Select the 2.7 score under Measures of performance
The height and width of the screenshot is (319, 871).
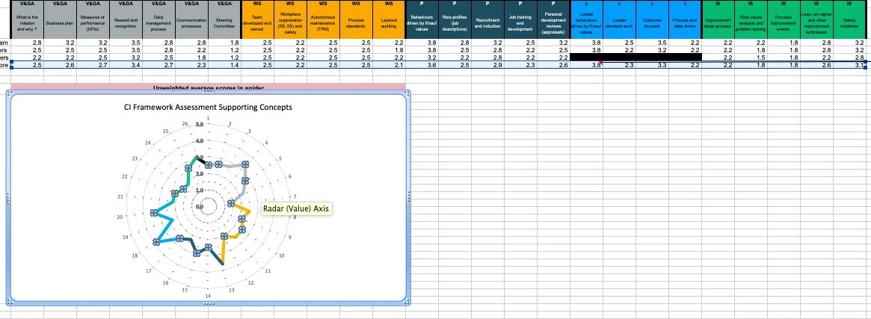coord(93,66)
